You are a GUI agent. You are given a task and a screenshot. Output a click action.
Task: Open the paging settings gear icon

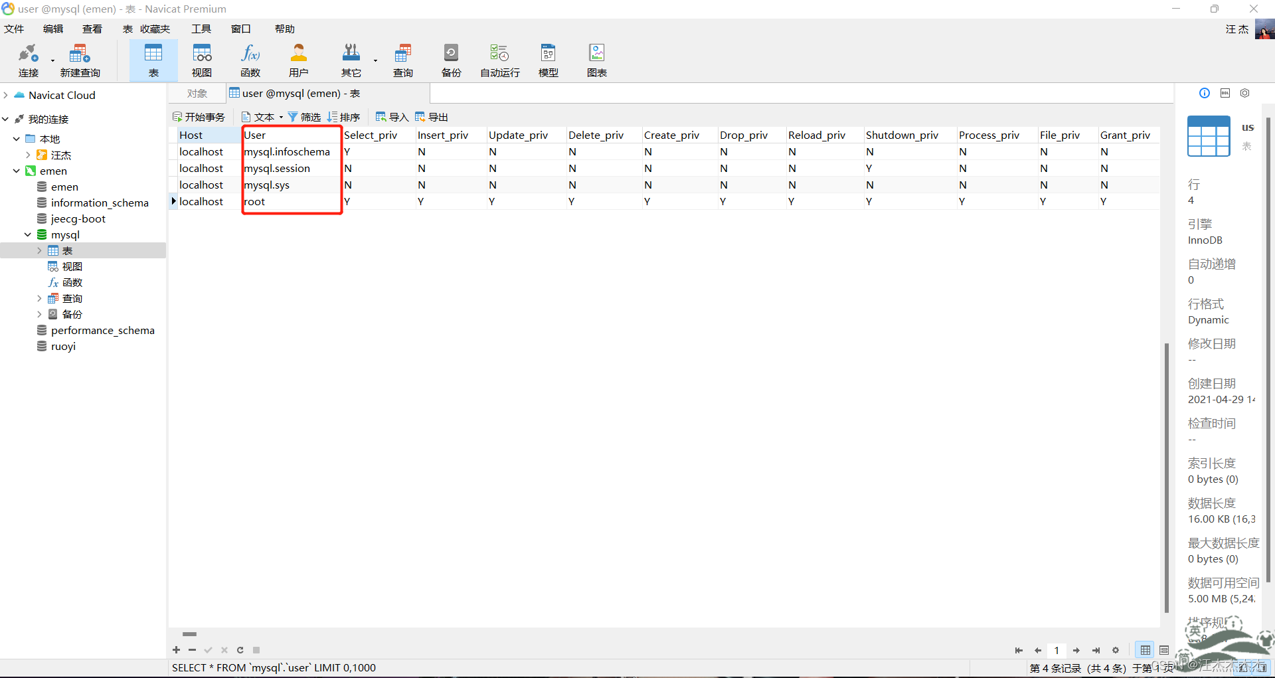(1116, 651)
